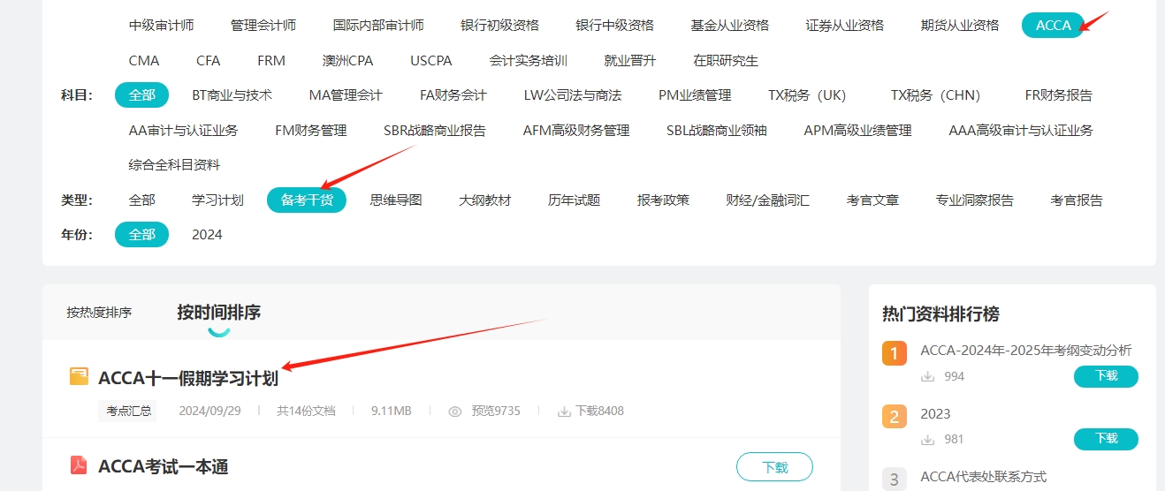Click the orange rank 1 badge
The height and width of the screenshot is (491, 1165).
point(895,354)
